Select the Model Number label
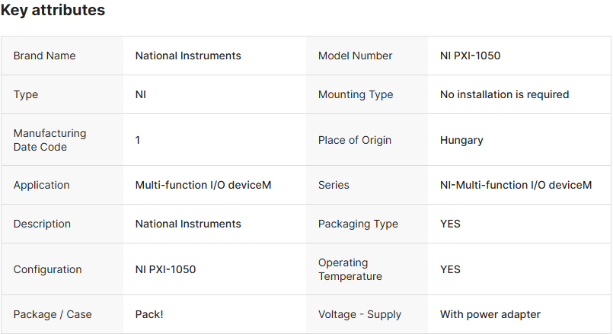Image resolution: width=613 pixels, height=334 pixels. click(x=356, y=56)
